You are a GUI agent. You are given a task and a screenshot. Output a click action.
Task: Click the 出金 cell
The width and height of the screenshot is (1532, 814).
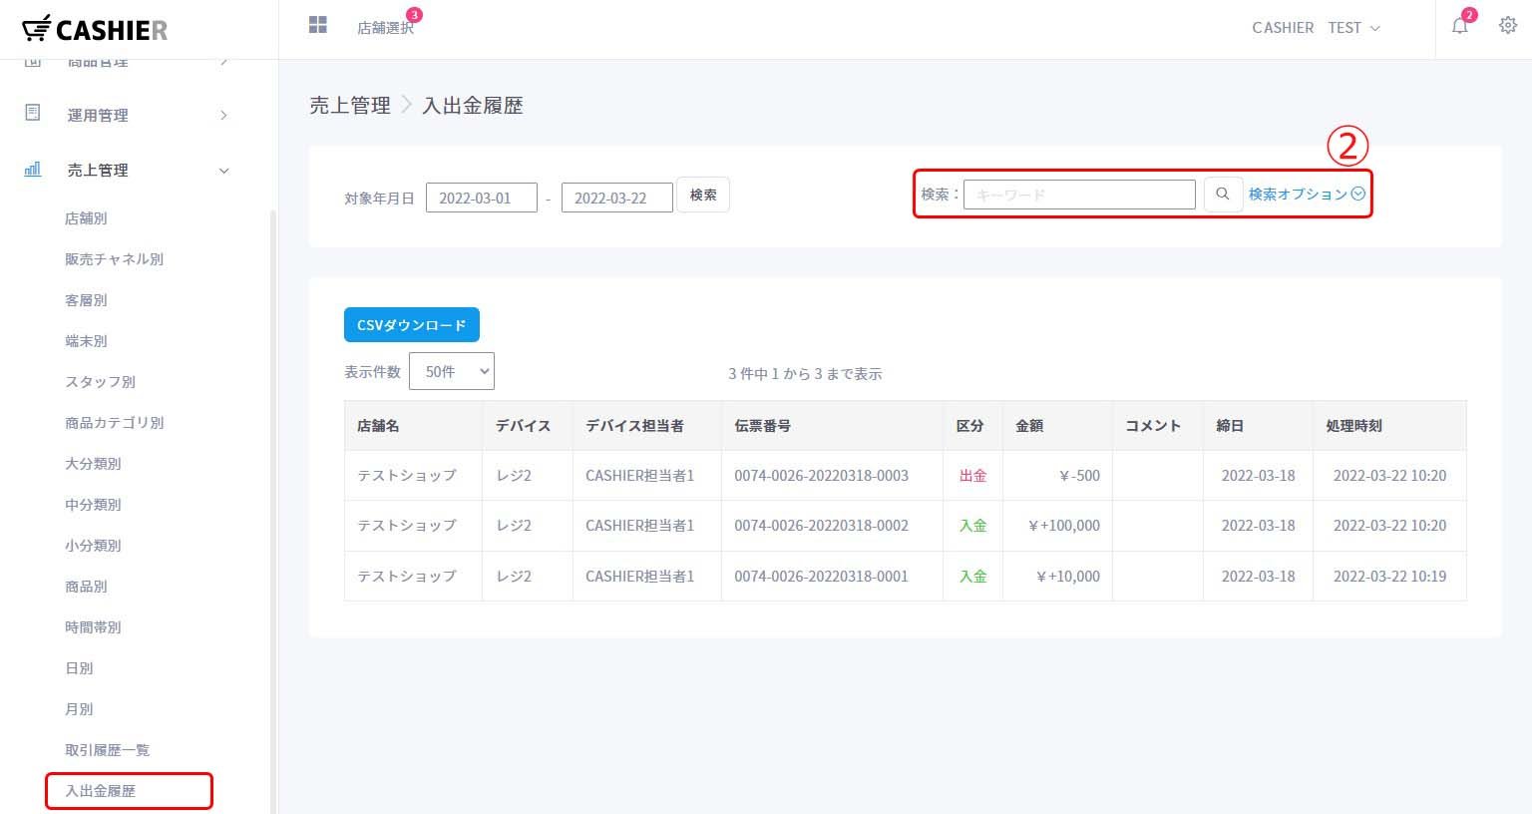click(972, 476)
